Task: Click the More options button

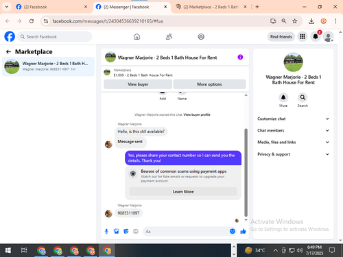Action: [209, 84]
